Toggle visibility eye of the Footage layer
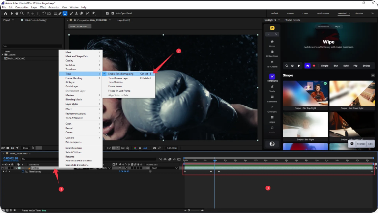This screenshot has width=378, height=213. 3,168
